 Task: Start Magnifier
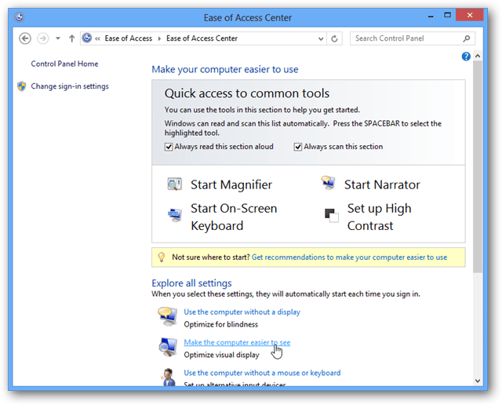(x=231, y=184)
